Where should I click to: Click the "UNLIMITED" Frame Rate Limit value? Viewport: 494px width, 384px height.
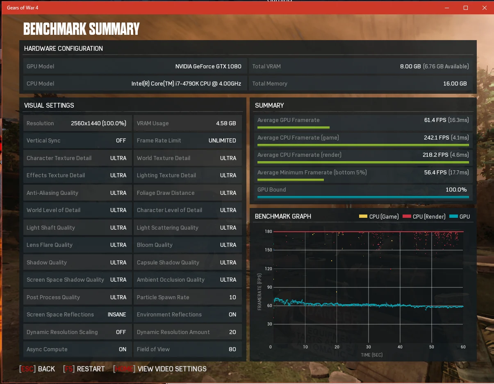(222, 140)
